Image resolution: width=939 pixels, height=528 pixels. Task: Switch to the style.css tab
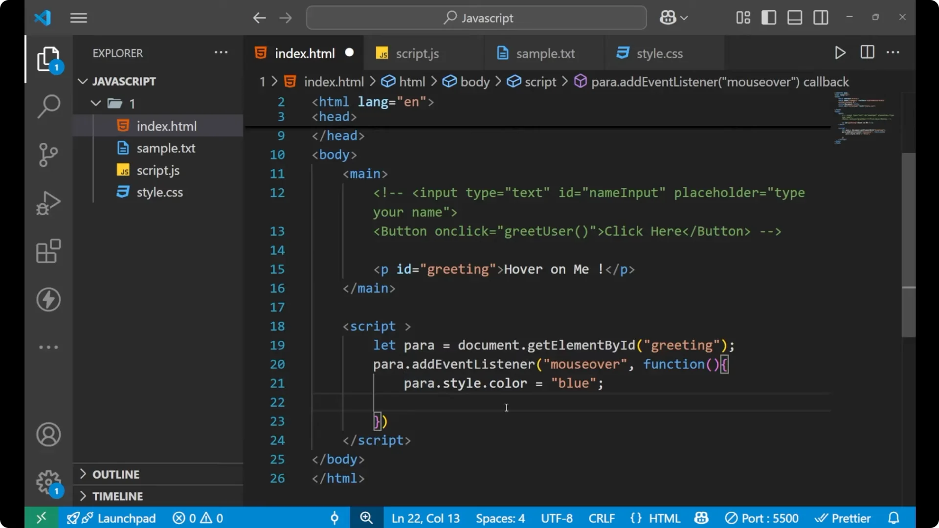[660, 53]
